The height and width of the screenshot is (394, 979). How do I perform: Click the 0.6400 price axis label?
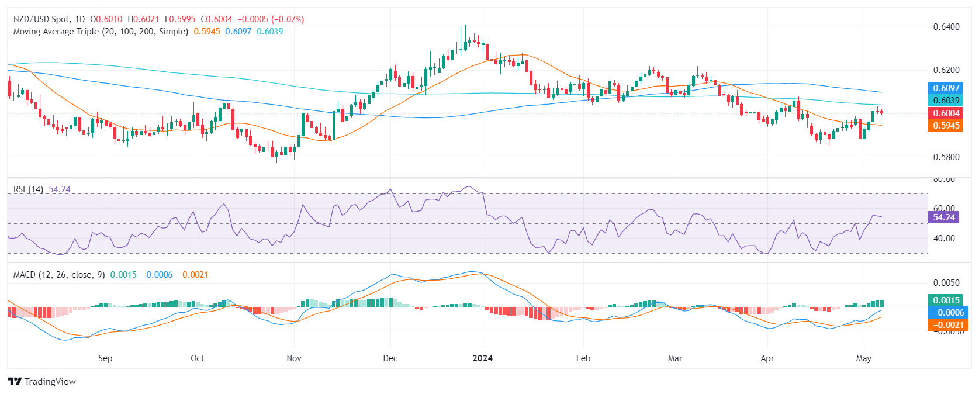tap(946, 27)
